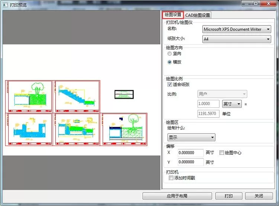Viewport: 279px width, 206px height.
Task: Click the Y offset input field
Action: 190,162
